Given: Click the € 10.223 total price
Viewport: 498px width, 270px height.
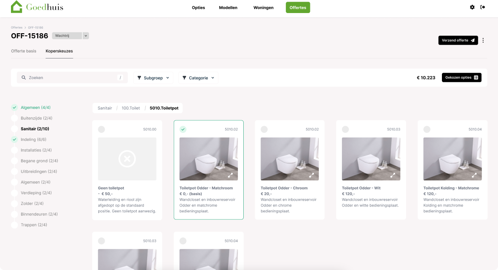Looking at the screenshot, I should 426,78.
